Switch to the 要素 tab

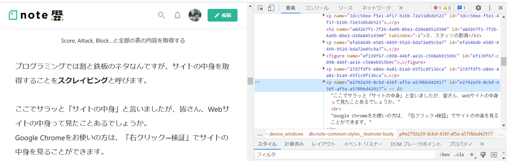tap(291, 8)
